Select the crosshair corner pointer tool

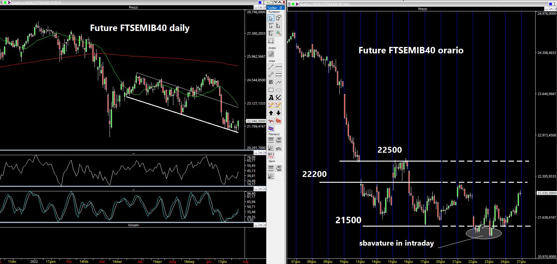coord(271,33)
